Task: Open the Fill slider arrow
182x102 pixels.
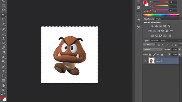Action: point(179,54)
